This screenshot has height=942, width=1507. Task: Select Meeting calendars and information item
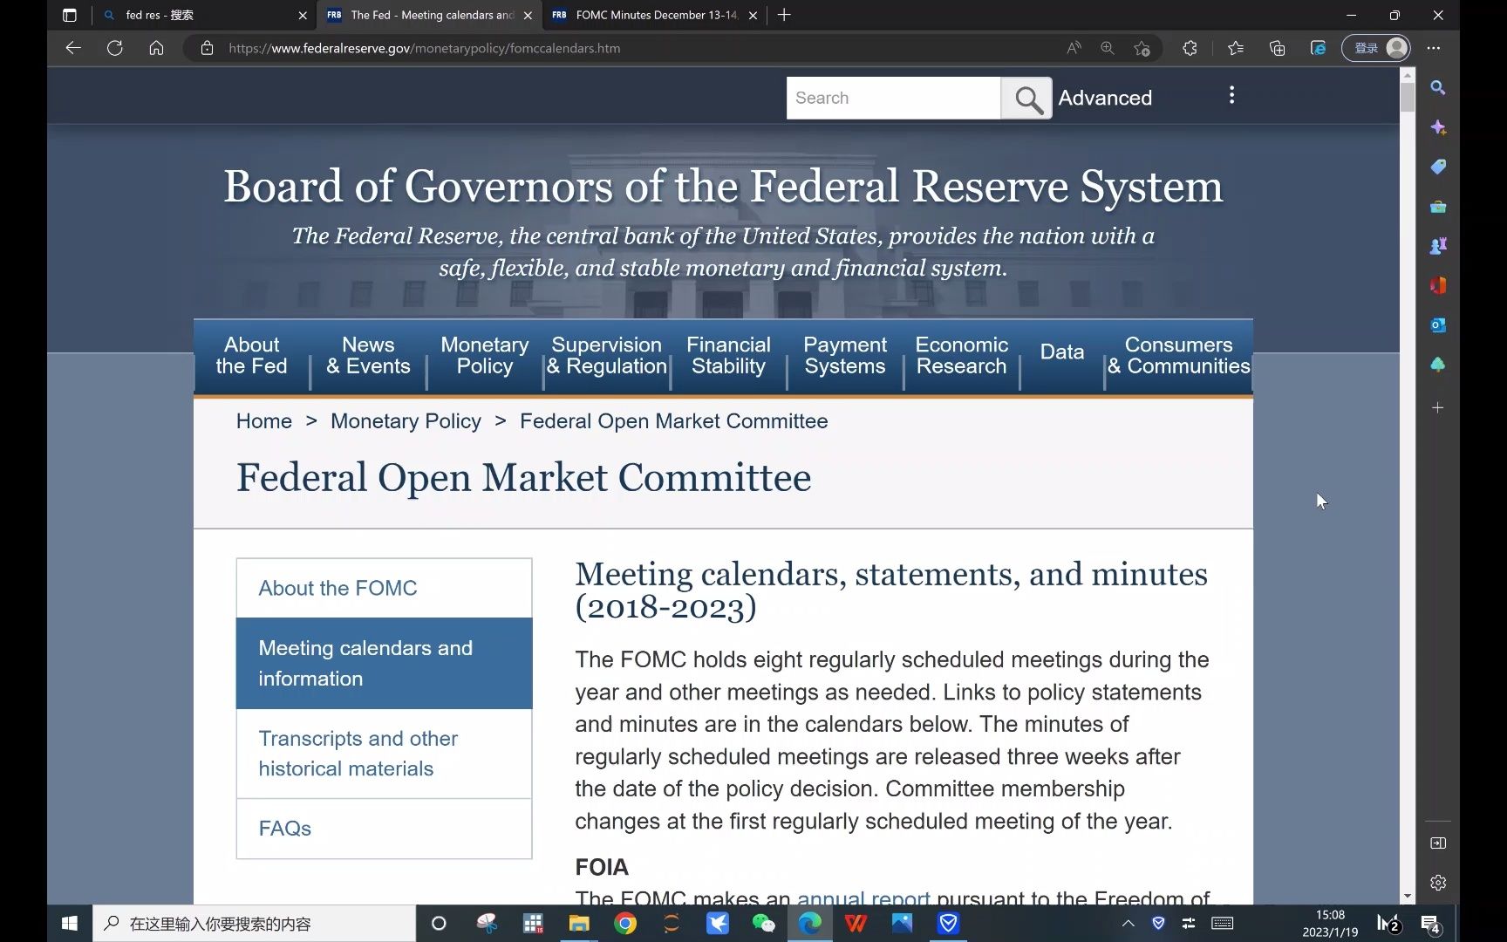(x=384, y=664)
